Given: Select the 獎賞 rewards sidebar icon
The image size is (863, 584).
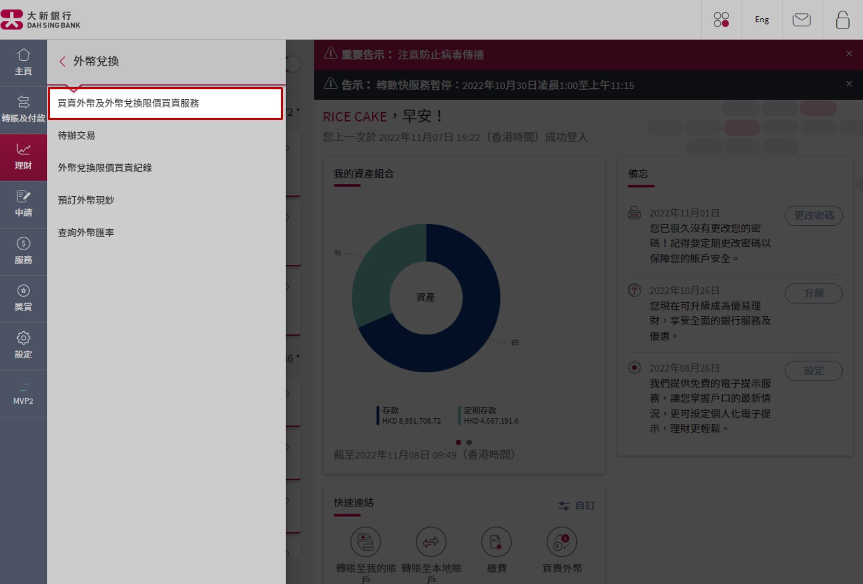Looking at the screenshot, I should click(x=23, y=298).
